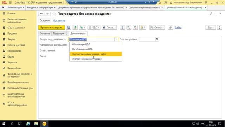Open the yellow document icon dropdown
The height and width of the screenshot is (127, 225).
(x=143, y=28)
